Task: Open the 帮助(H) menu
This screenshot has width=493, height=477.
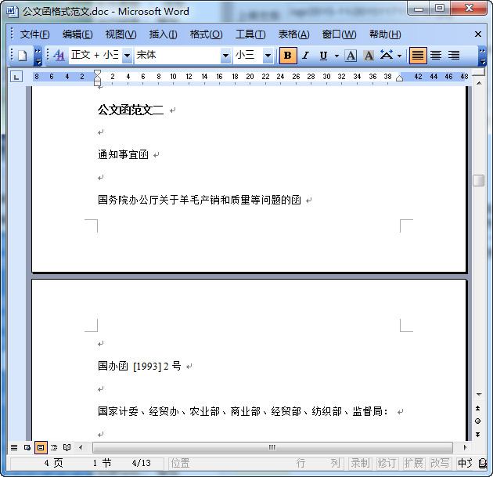Action: pos(385,34)
